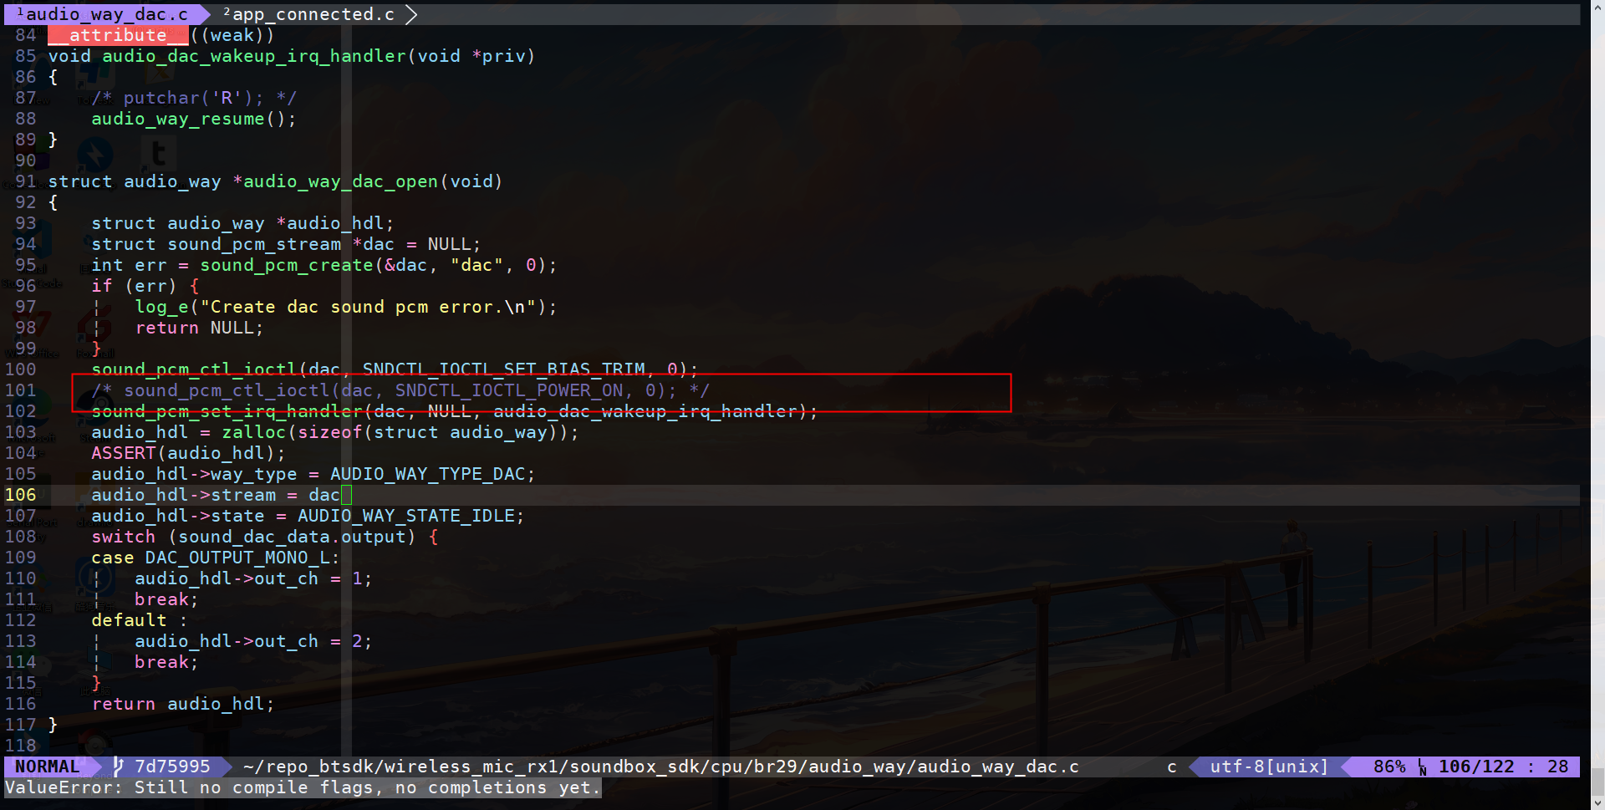Click the log_e error string on line 97
Viewport: 1605px width, 810px height.
tap(368, 307)
